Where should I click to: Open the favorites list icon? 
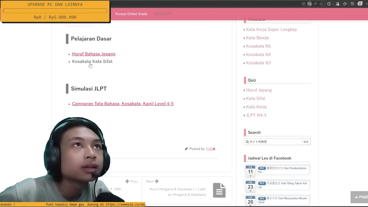(x=345, y=4)
